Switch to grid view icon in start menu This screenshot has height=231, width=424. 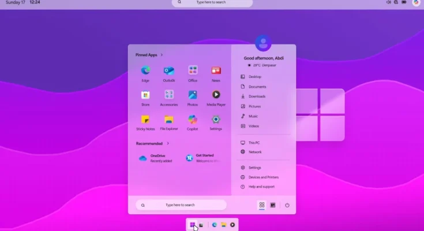click(262, 205)
